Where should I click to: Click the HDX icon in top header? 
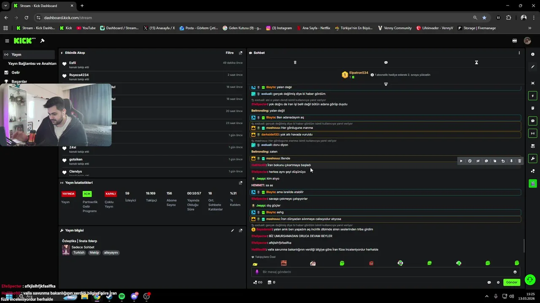pos(515,41)
